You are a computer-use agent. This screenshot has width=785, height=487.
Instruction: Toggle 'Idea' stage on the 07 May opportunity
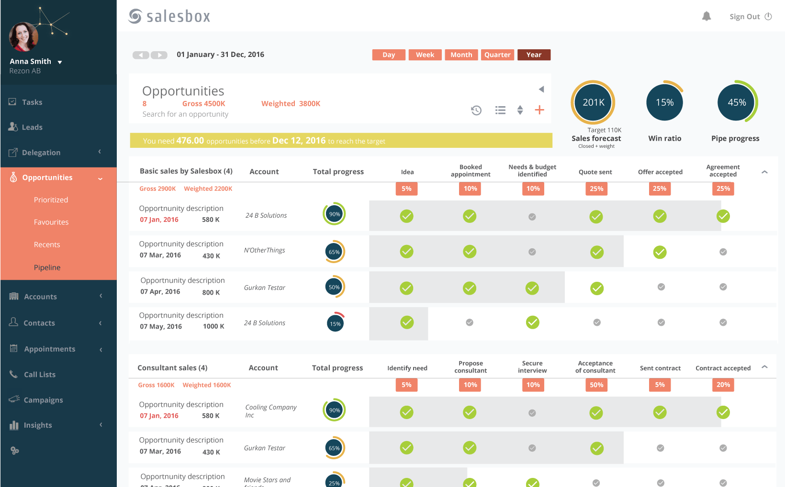tap(406, 322)
